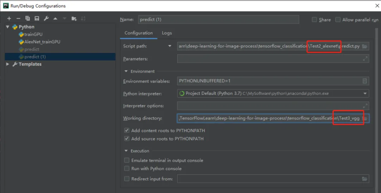Move the configuration up
381x193 pixels.
[55, 19]
